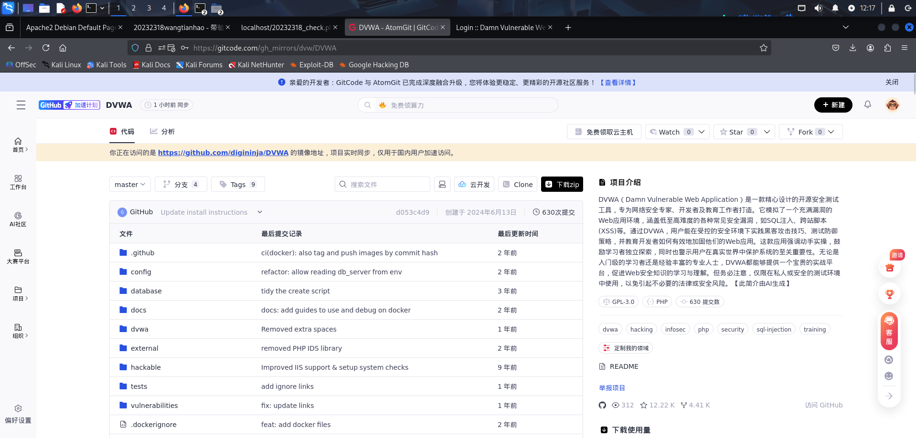Image resolution: width=916 pixels, height=438 pixels.
Task: Open the hamburger sidebar menu
Action: (21, 105)
